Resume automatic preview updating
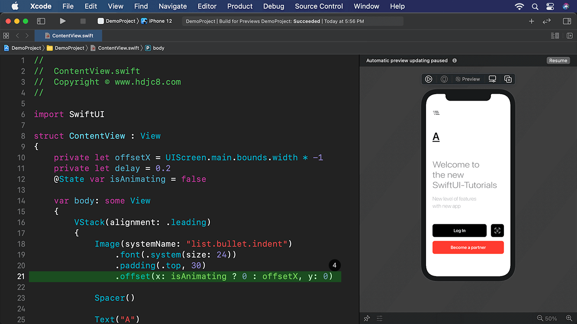Image resolution: width=577 pixels, height=324 pixels. coord(558,60)
